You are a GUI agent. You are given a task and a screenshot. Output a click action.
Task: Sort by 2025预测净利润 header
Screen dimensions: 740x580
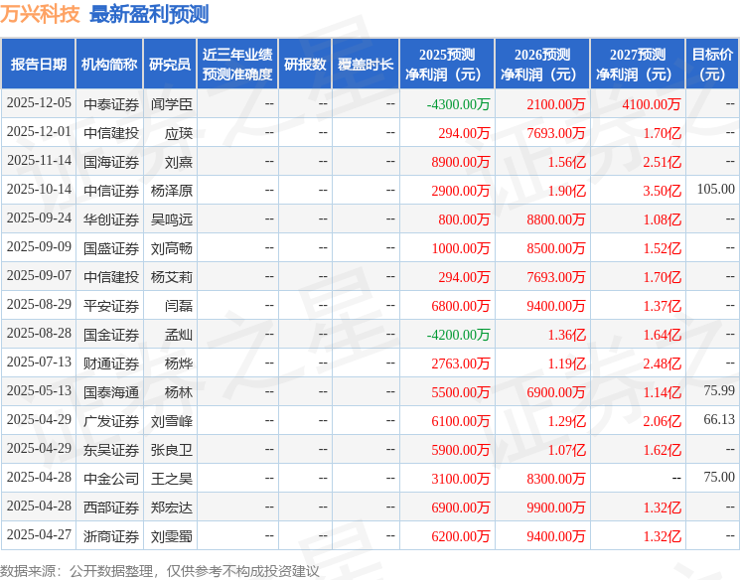pyautogui.click(x=447, y=65)
